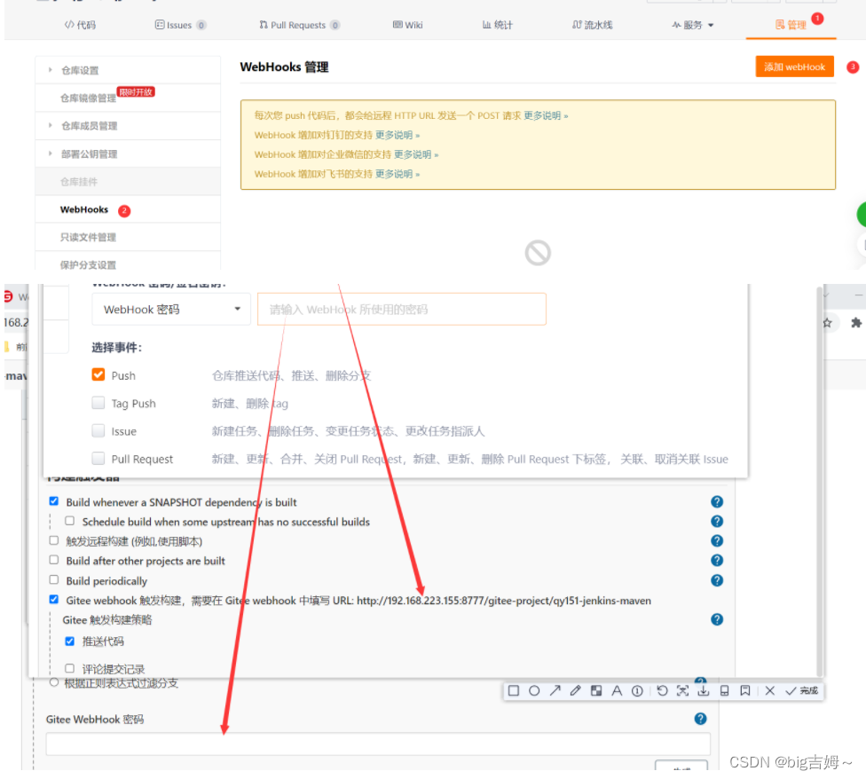Image resolution: width=866 pixels, height=779 pixels.
Task: Enable the Tag Push event checkbox
Action: 98,403
